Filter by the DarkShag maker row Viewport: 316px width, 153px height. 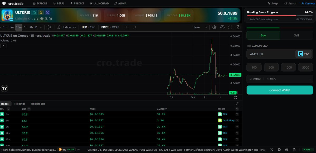tap(237, 121)
